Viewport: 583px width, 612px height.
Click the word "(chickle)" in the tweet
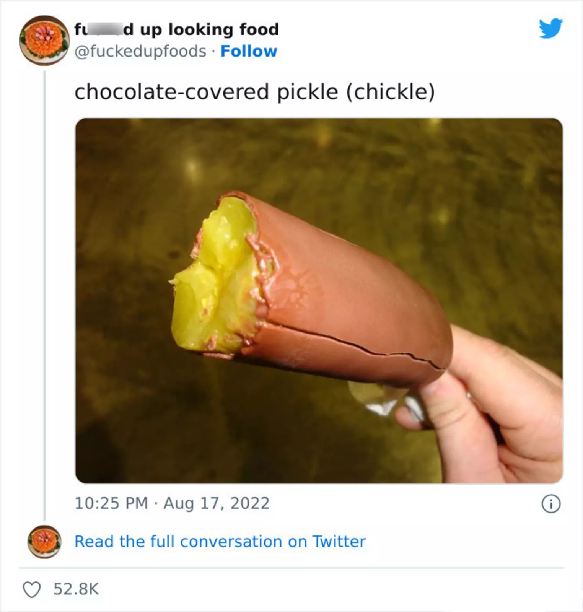(391, 92)
